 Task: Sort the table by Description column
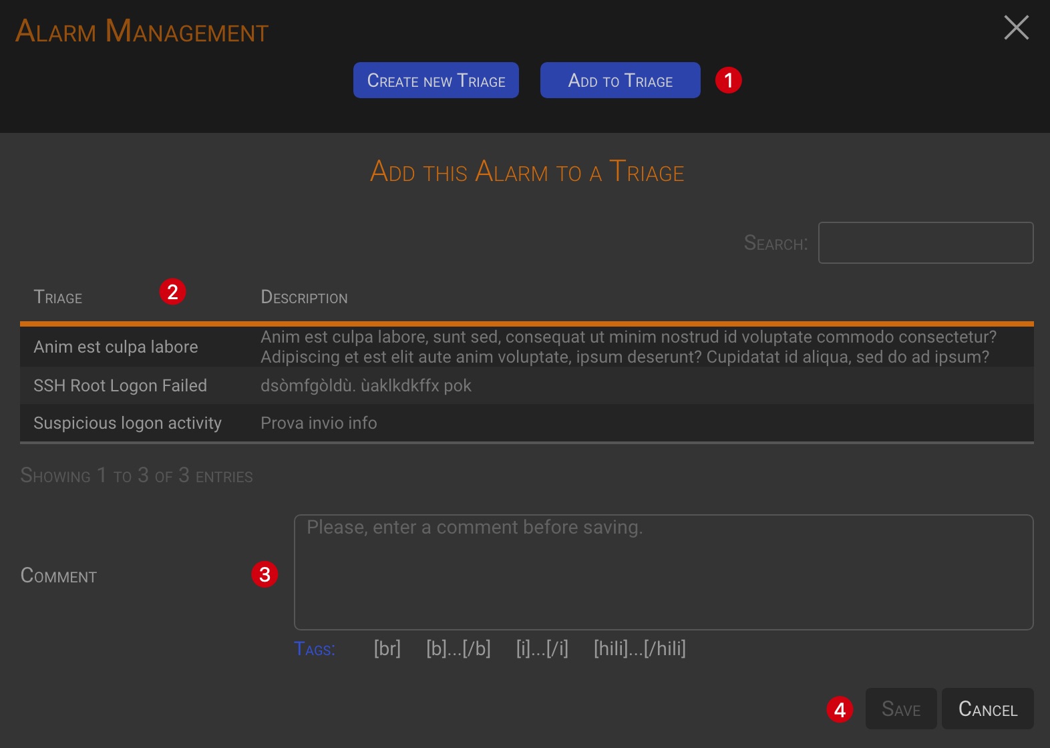[304, 298]
